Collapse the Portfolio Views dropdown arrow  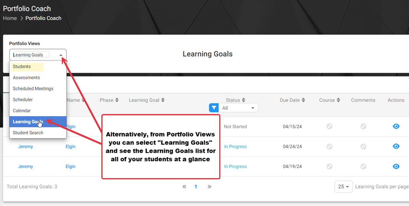[61, 55]
